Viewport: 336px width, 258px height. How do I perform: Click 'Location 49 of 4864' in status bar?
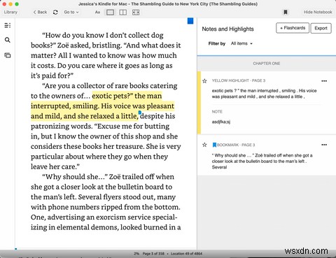[186, 254]
